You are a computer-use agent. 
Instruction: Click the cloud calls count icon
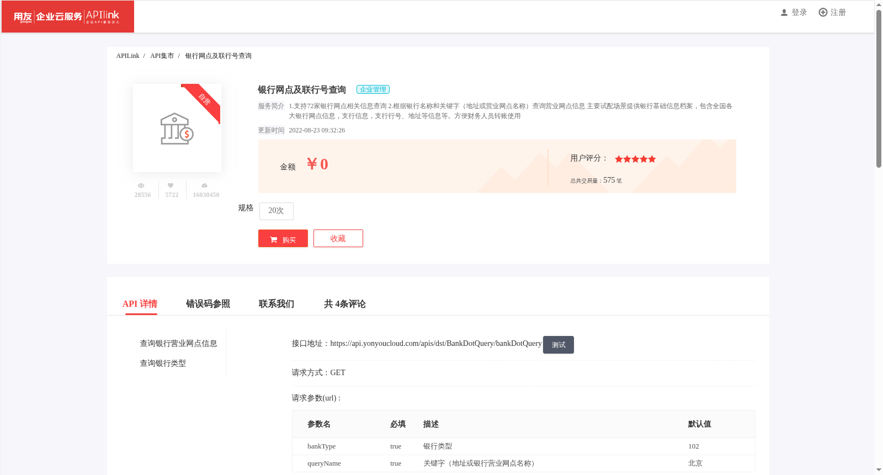205,185
